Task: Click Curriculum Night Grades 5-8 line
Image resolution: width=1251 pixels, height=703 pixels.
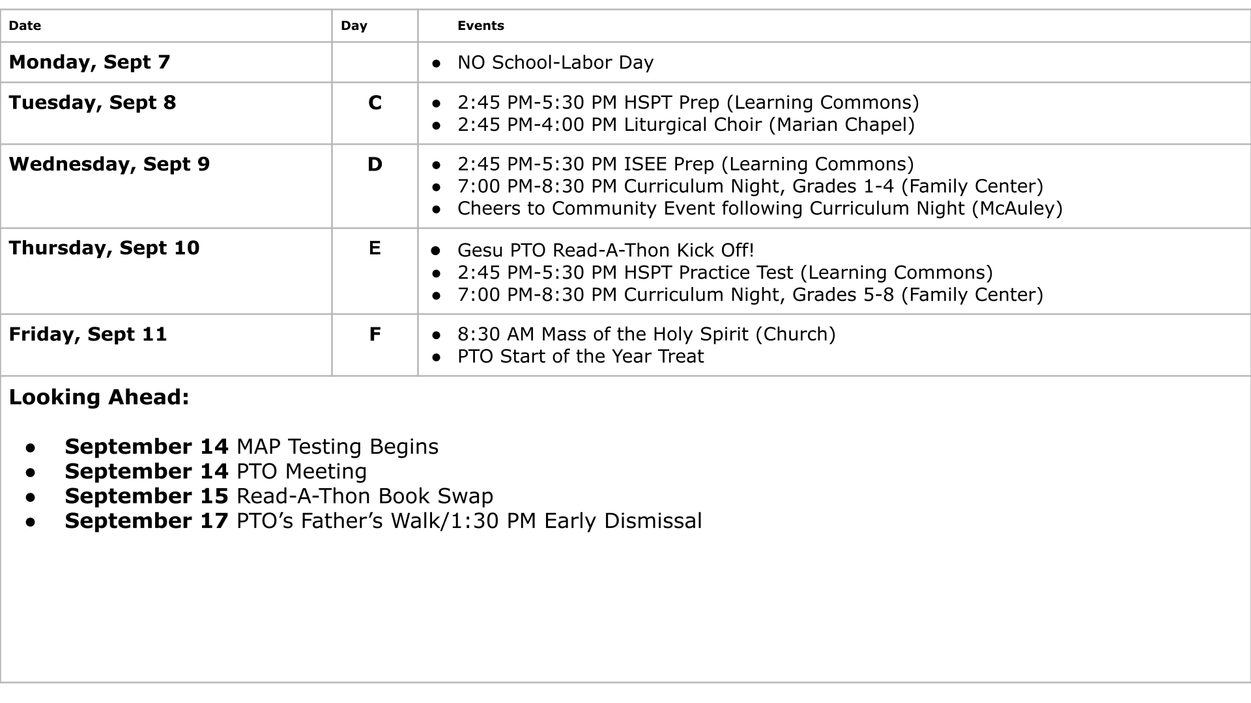Action: click(x=750, y=295)
